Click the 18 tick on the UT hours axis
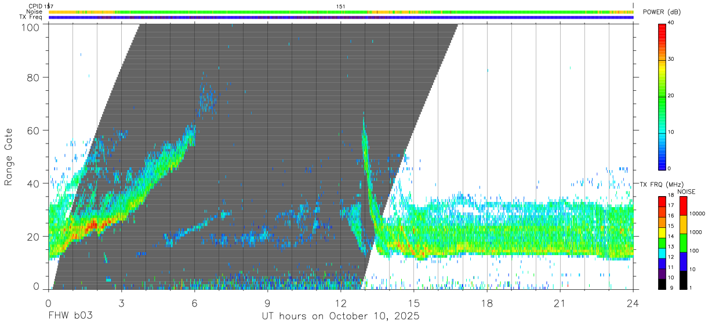Viewport: 712px width, 328px height. click(487, 303)
